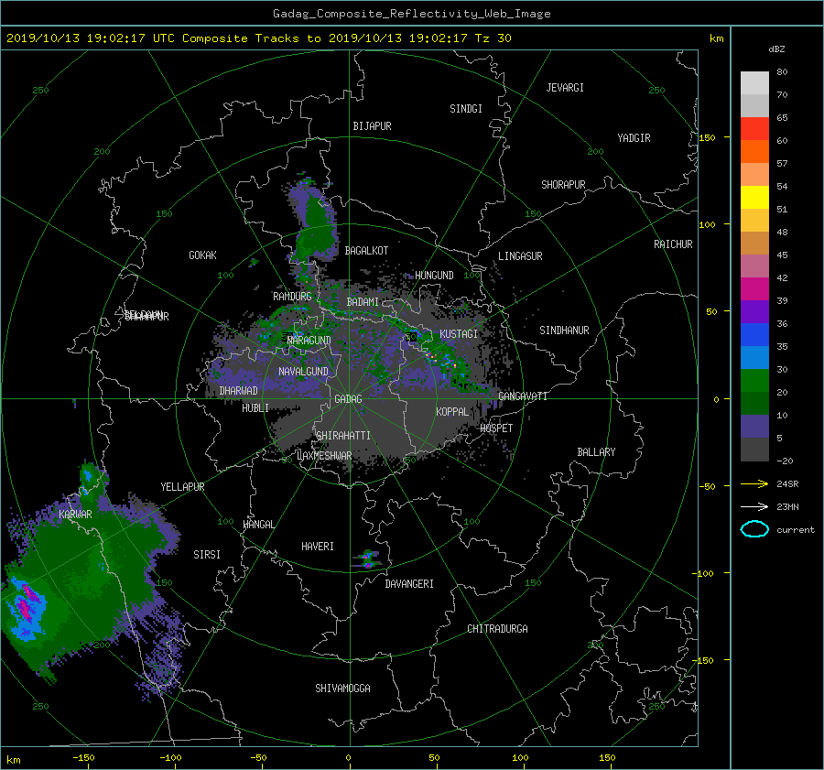824x770 pixels.
Task: Click the BADAMI city label
Action: (363, 302)
